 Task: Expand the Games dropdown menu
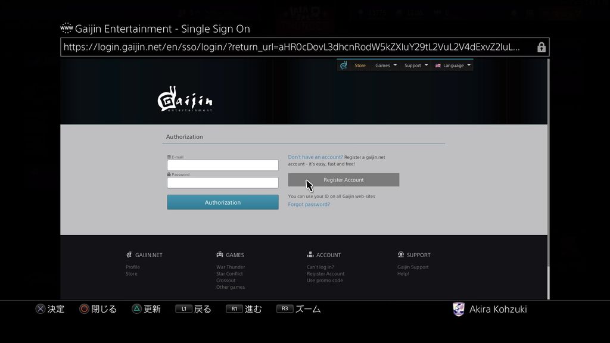[x=386, y=66]
